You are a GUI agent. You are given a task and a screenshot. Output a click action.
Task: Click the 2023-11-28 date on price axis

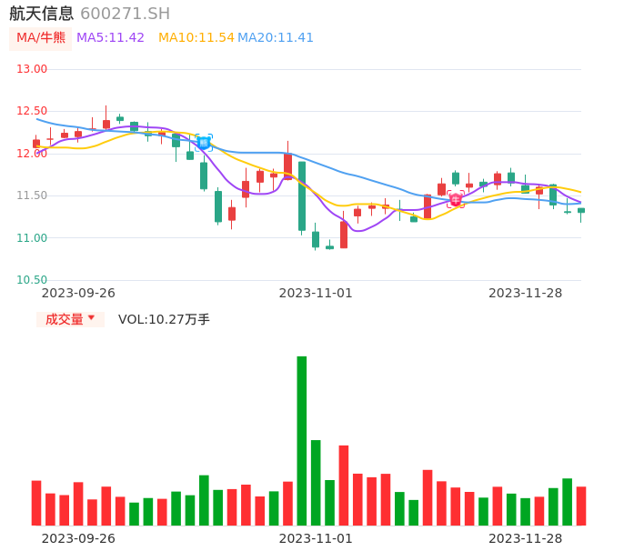point(525,293)
